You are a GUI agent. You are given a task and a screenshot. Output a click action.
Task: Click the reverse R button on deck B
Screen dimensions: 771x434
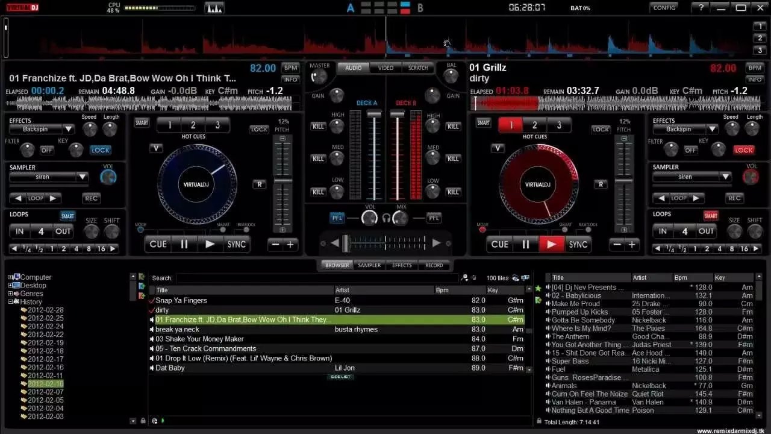click(601, 184)
